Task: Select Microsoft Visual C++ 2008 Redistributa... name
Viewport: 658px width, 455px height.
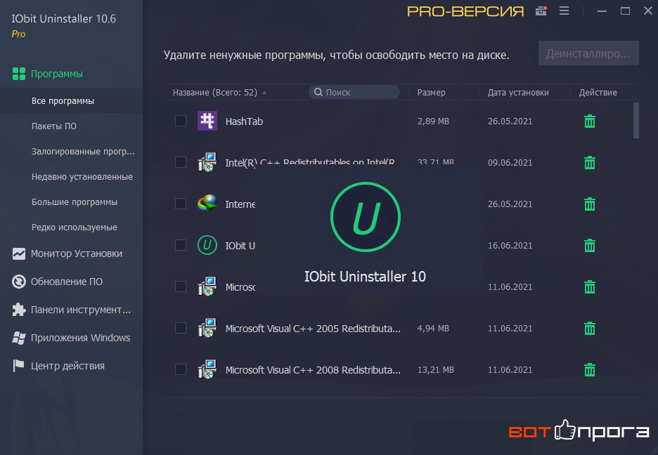Action: [x=313, y=370]
